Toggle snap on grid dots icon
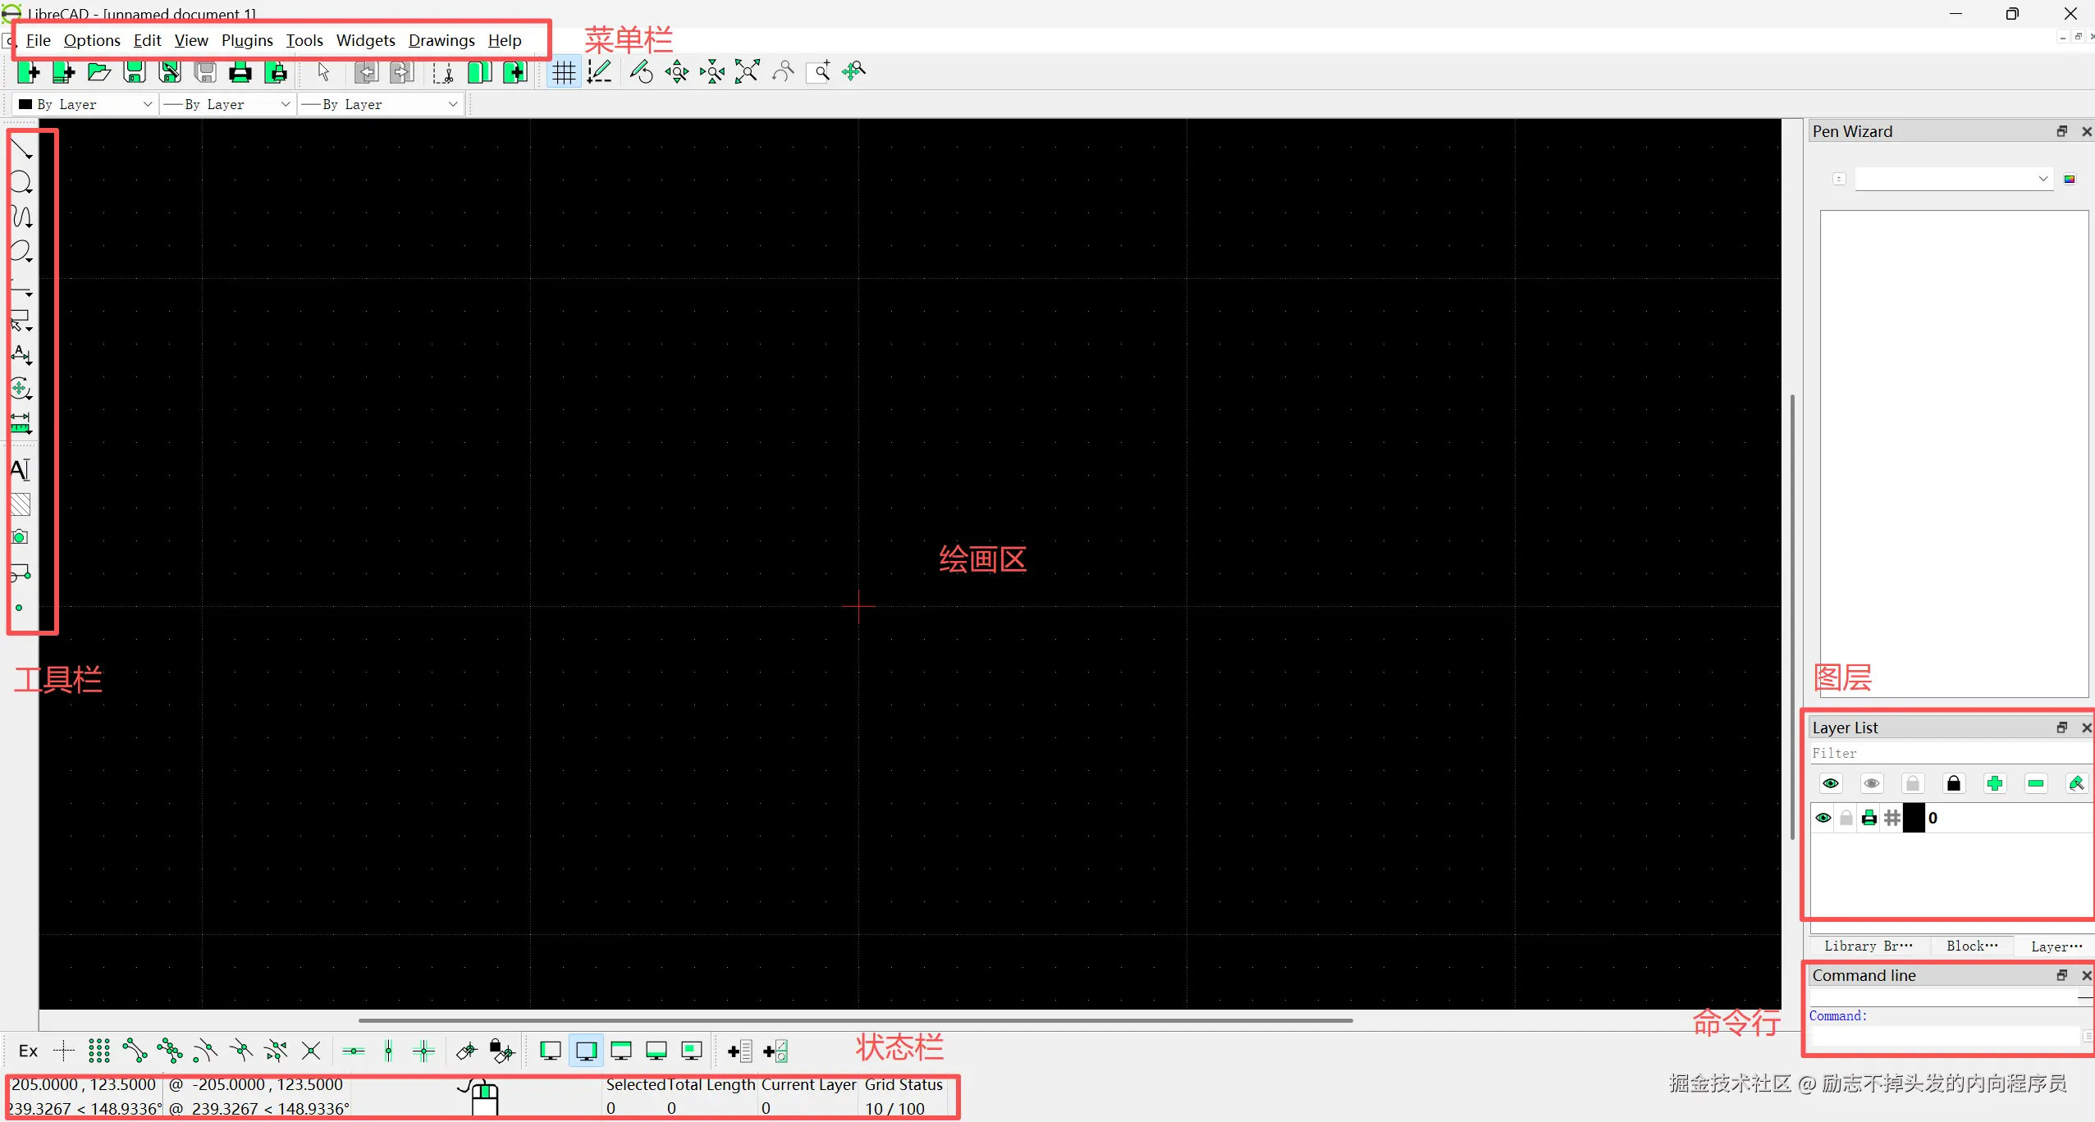2095x1122 pixels. click(x=99, y=1051)
